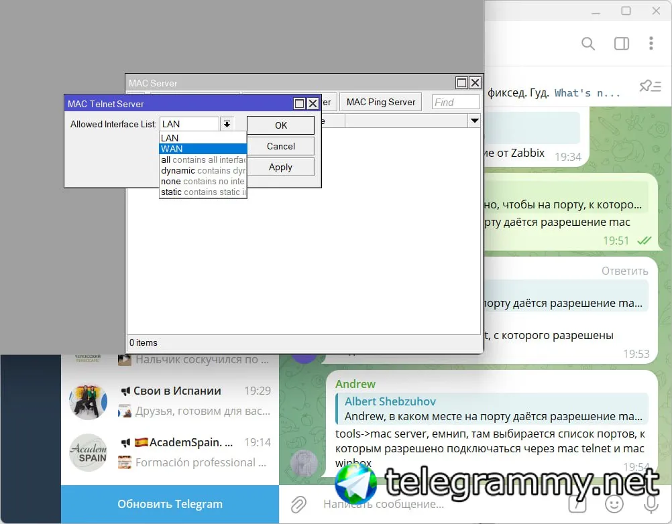Maximize the MAC Server window

coord(461,82)
